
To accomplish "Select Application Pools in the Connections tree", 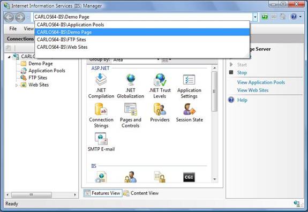I will tap(47, 71).
